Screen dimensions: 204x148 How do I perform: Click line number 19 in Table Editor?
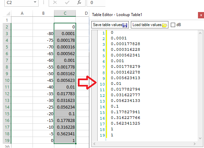pos(102,135)
